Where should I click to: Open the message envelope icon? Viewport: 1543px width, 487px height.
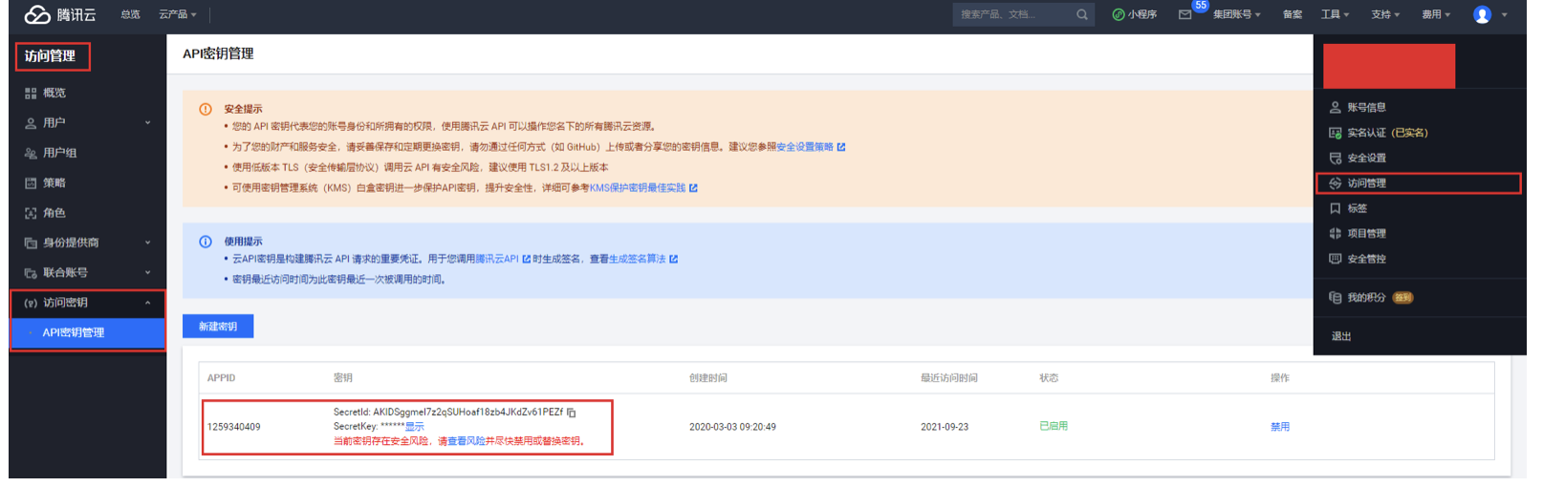tap(1184, 14)
